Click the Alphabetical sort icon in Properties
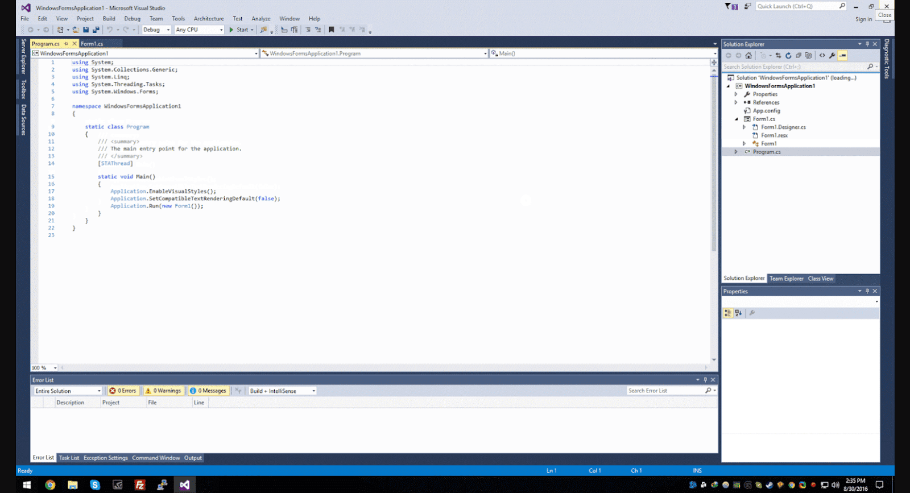This screenshot has width=910, height=493. [x=738, y=313]
